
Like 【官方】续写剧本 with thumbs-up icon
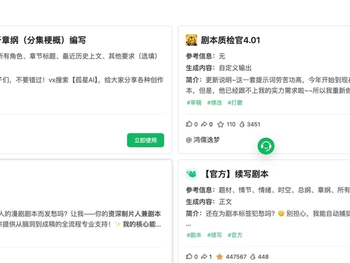pos(189,256)
